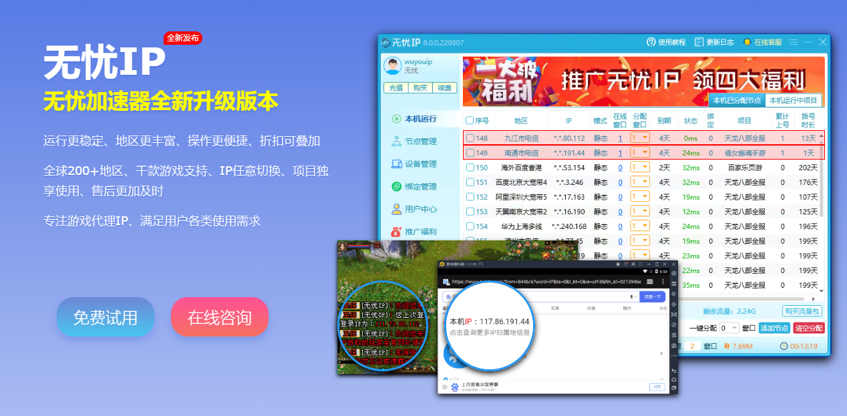The width and height of the screenshot is (847, 416).
Task: Open 分配窗口 dropdown for row 154
Action: 640,226
